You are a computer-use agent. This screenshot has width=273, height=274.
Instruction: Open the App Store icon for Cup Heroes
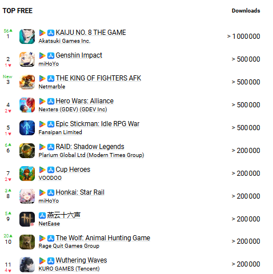tap(51, 170)
